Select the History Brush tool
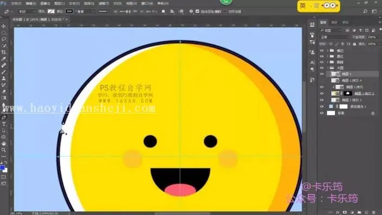Viewport: 382px width, 215px height. (4, 85)
